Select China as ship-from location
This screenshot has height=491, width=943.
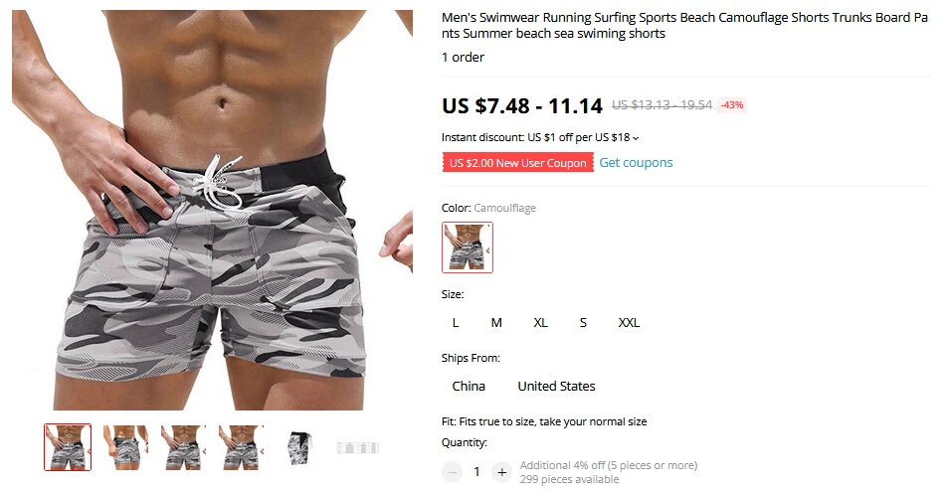coord(469,387)
